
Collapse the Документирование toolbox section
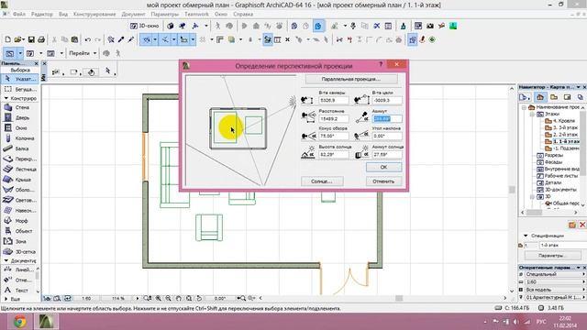point(6,260)
